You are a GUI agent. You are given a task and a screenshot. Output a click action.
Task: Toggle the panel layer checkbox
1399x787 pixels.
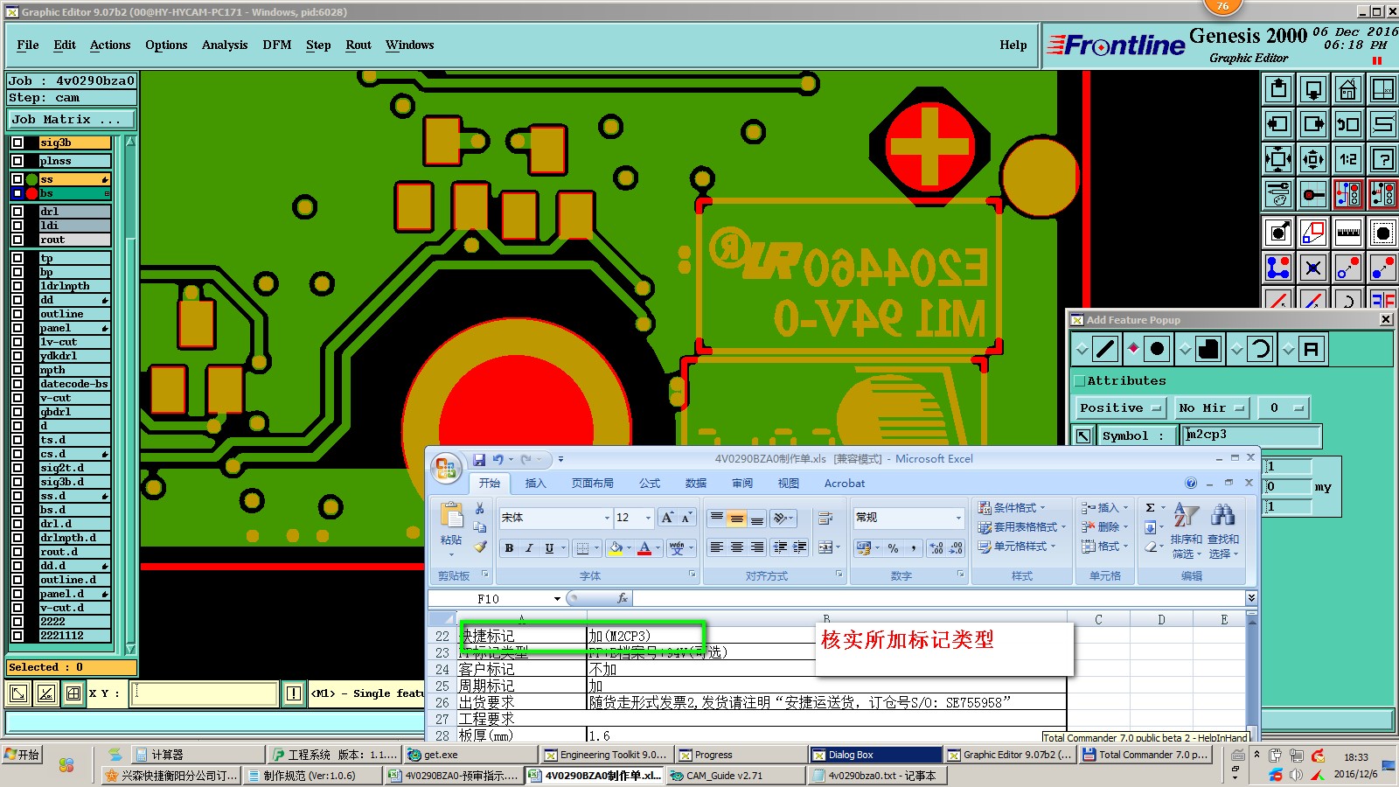tap(17, 328)
